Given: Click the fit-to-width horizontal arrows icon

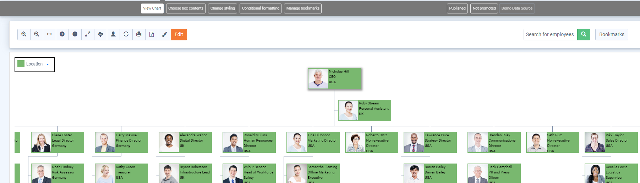Looking at the screenshot, I should (x=49, y=34).
